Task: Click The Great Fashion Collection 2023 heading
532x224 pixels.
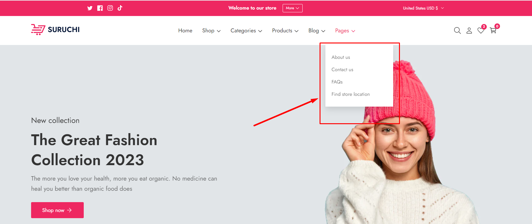Action: tap(94, 150)
